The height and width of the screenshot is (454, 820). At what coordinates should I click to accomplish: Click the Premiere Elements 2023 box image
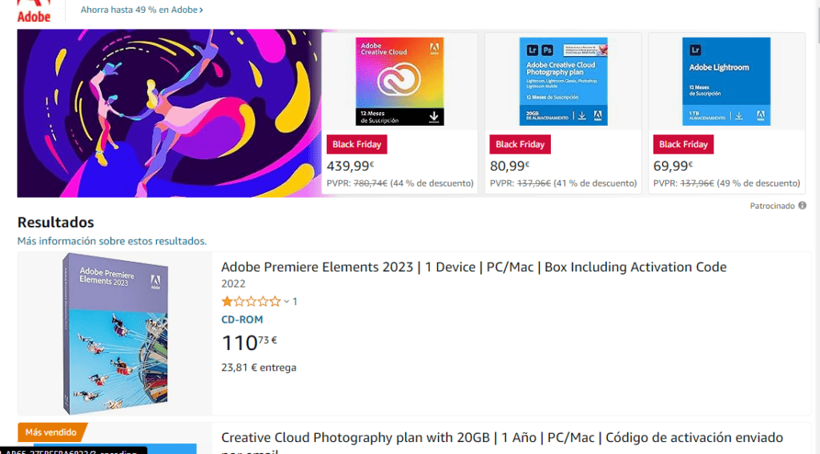click(x=115, y=334)
